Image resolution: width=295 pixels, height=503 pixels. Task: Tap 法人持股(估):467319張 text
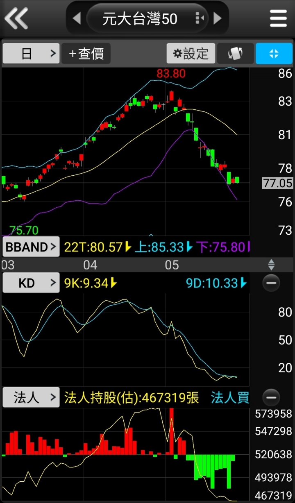coord(132,397)
